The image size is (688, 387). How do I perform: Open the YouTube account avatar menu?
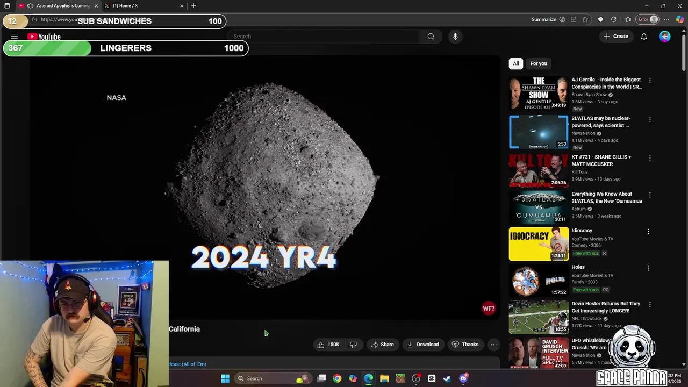(665, 37)
